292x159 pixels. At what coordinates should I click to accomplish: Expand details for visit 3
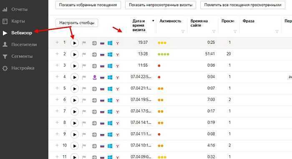57,65
